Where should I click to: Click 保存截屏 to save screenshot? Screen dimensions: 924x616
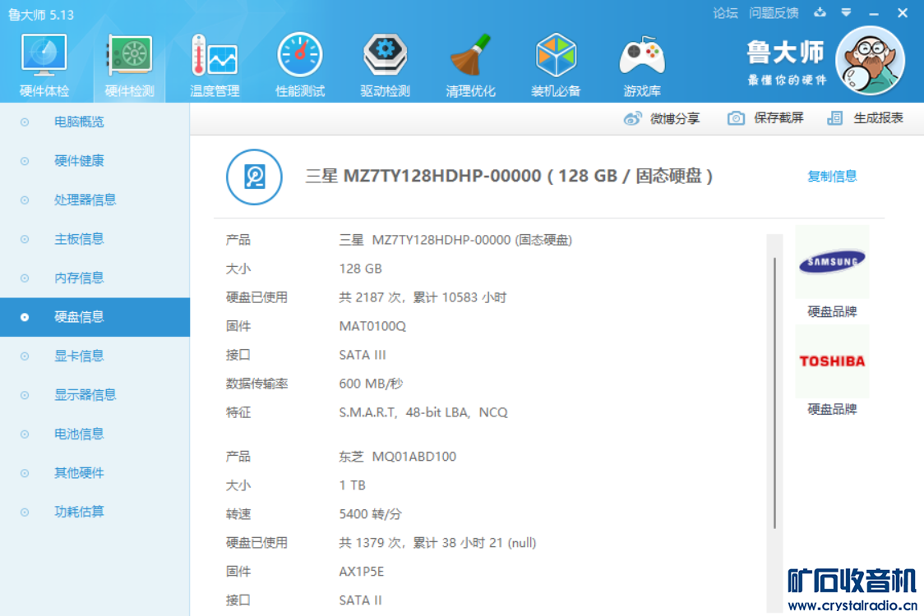point(765,118)
